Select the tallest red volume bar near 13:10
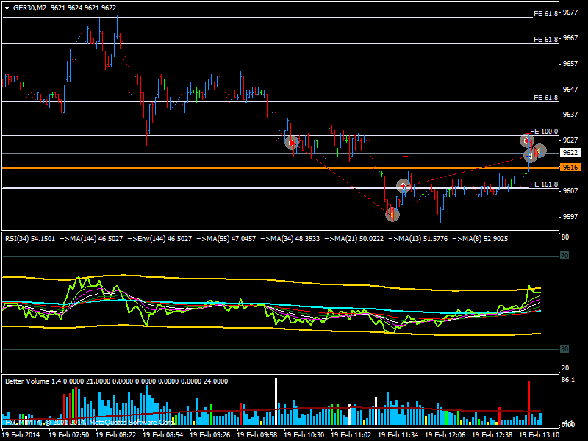This screenshot has height=441, width=588. click(528, 403)
